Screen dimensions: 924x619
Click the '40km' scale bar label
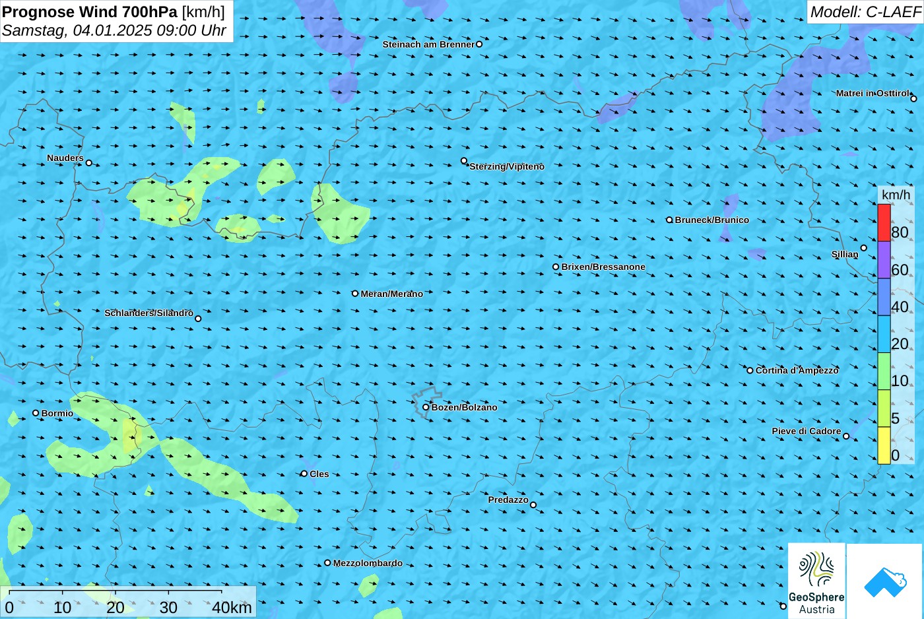click(232, 607)
